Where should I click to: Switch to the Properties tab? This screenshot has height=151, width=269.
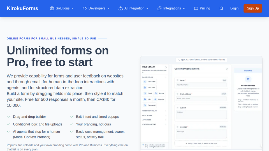(x=248, y=71)
